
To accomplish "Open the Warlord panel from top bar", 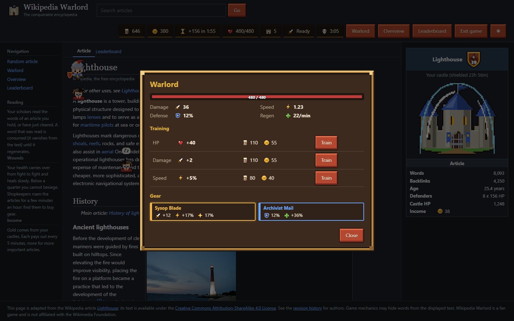I will coord(361,31).
